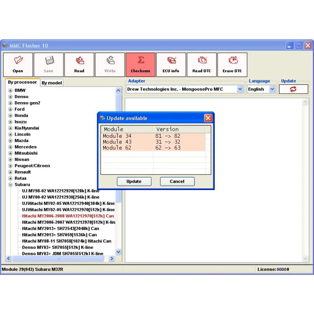Close the Update available dialog
This screenshot has width=314, height=314.
(x=208, y=118)
